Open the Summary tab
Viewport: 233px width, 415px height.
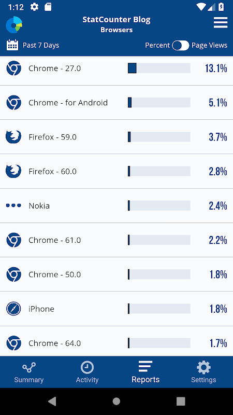tap(29, 372)
